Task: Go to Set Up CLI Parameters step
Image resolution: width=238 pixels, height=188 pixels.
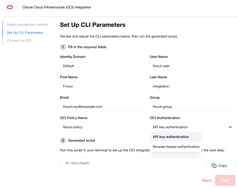Action: click(25, 33)
